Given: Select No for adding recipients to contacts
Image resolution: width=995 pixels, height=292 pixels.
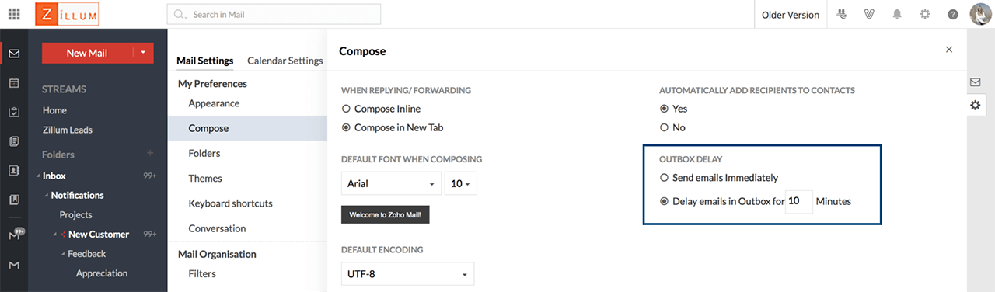Looking at the screenshot, I should (664, 127).
